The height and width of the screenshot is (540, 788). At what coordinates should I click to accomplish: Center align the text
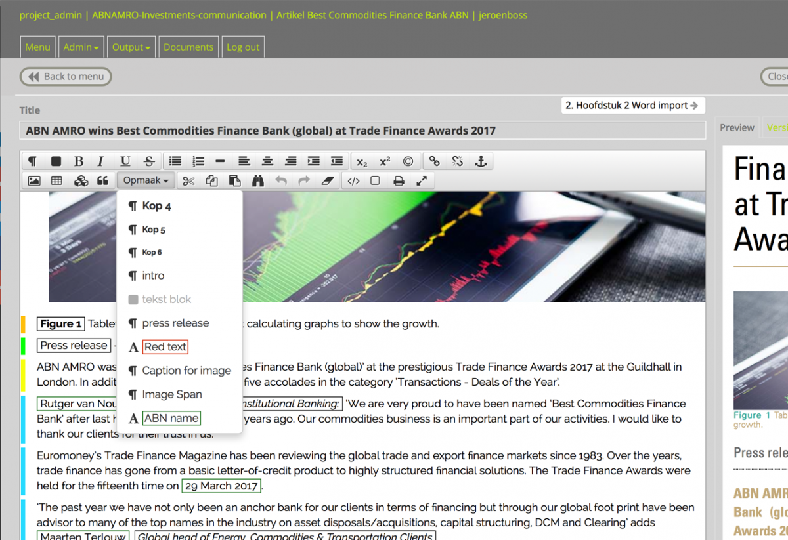[x=267, y=161]
